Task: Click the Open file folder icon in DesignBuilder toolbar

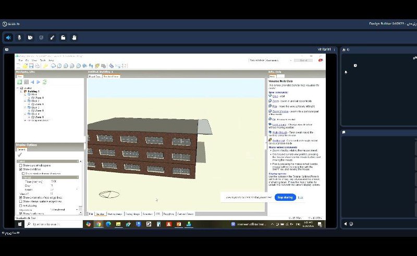Action: tap(25, 66)
